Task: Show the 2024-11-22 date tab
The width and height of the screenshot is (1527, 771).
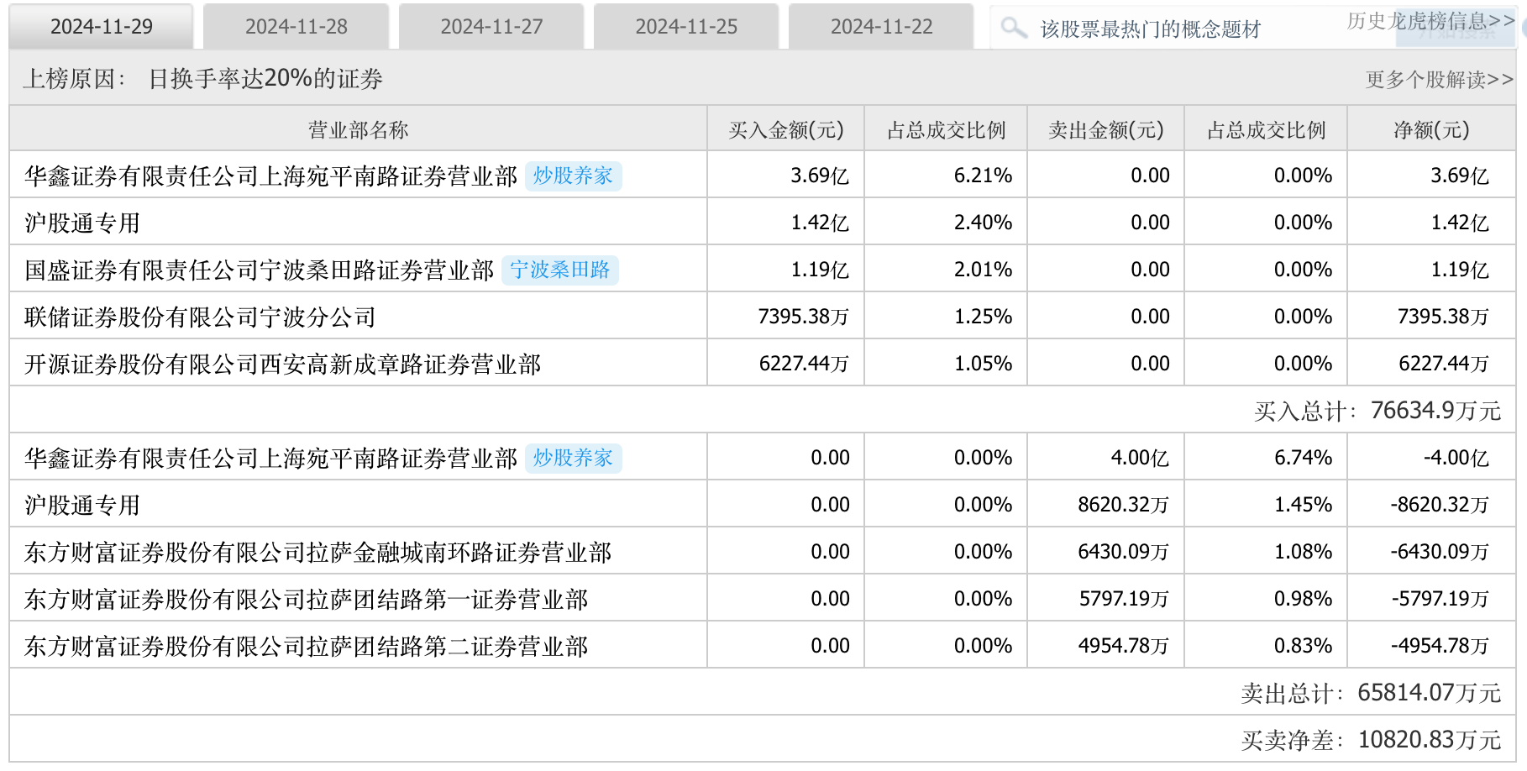Action: 881,27
